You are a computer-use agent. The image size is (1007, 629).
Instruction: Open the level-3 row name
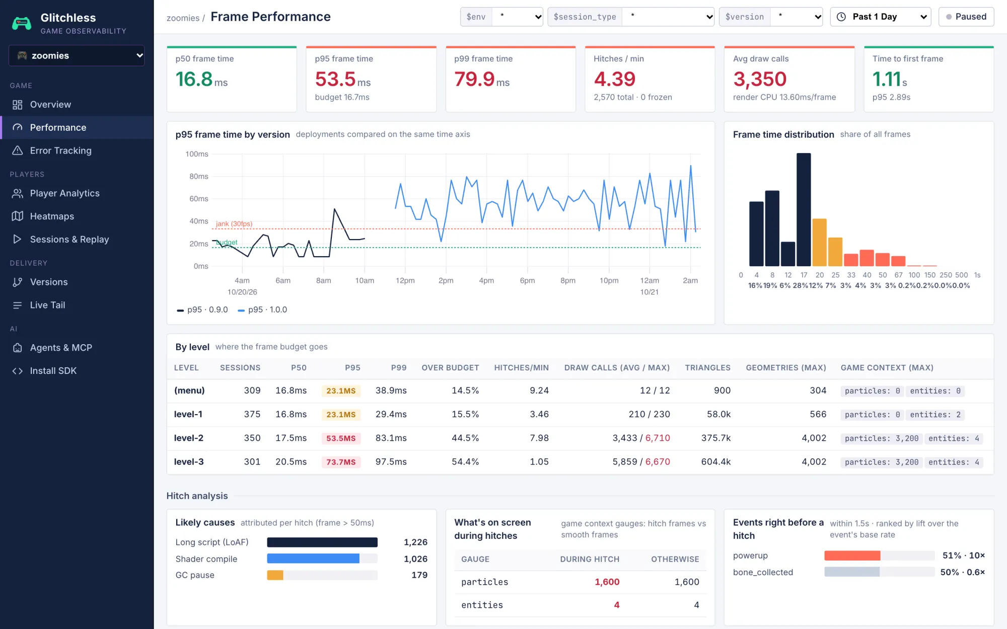[189, 462]
